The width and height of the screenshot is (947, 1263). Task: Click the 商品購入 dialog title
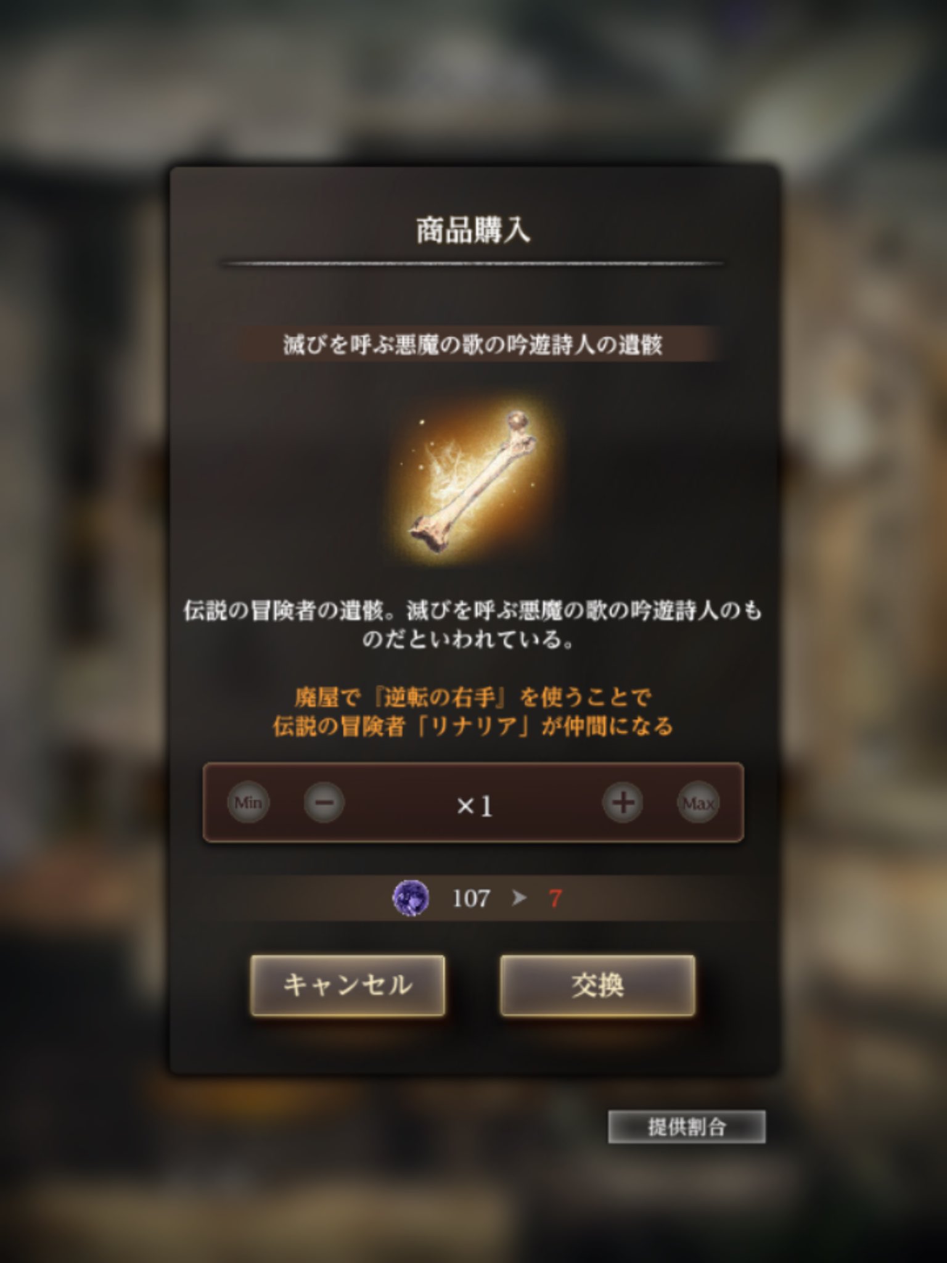473,230
